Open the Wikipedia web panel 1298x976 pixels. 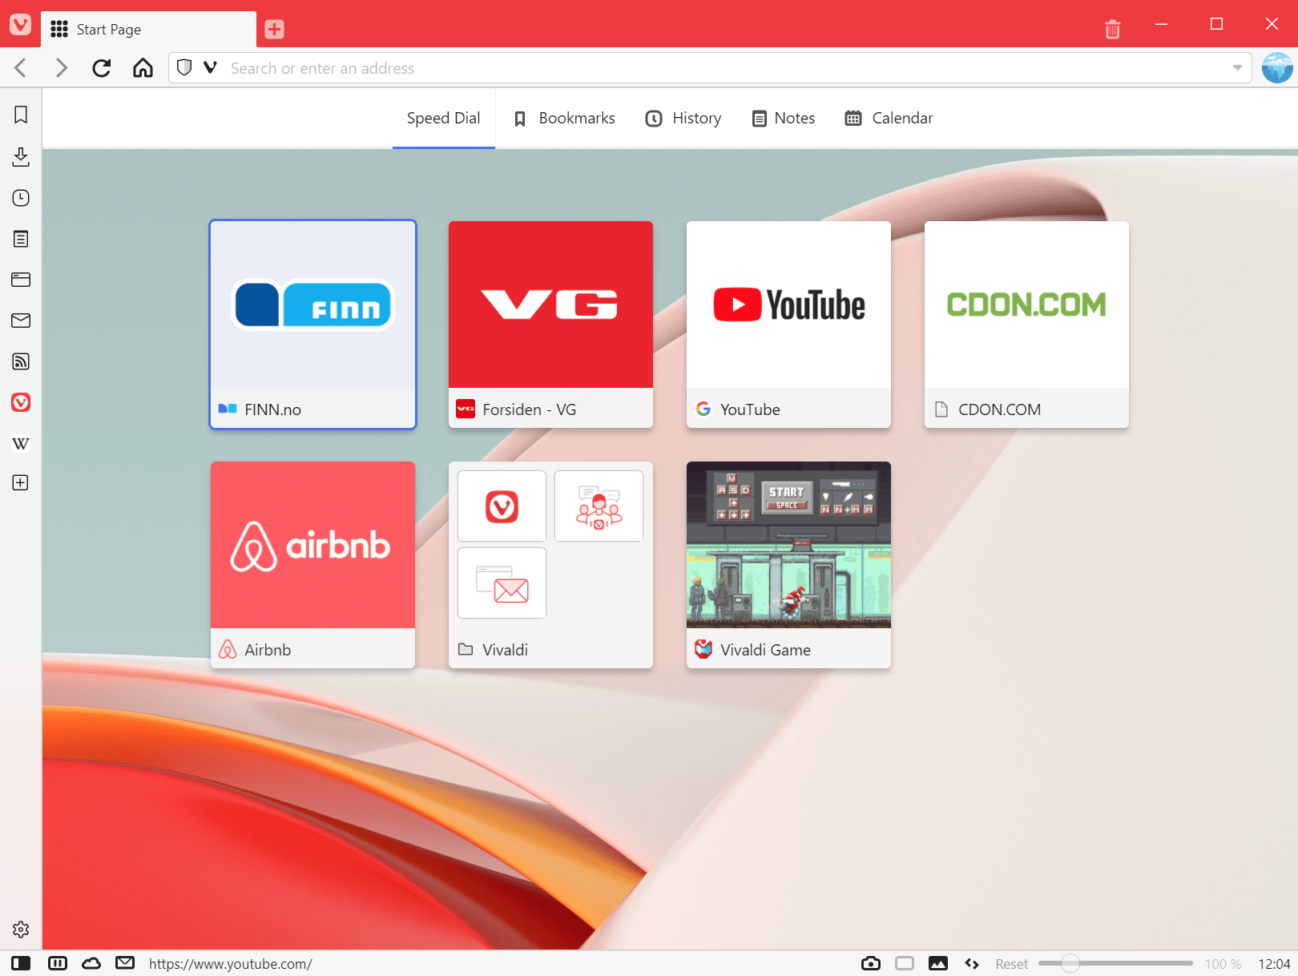click(x=21, y=443)
